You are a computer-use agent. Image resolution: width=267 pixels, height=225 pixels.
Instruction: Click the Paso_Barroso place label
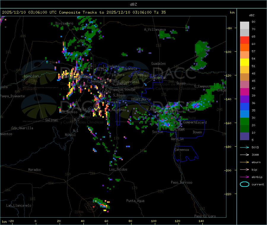point(182,182)
